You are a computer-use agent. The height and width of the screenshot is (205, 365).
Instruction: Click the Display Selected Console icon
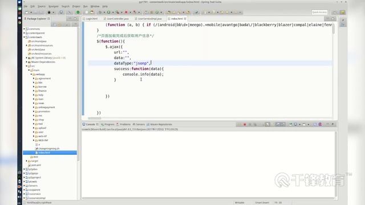click(x=295, y=125)
